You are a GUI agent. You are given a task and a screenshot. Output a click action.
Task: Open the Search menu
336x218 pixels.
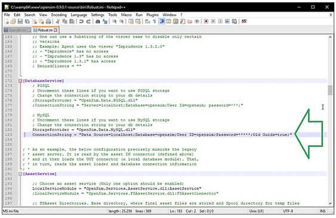30,15
